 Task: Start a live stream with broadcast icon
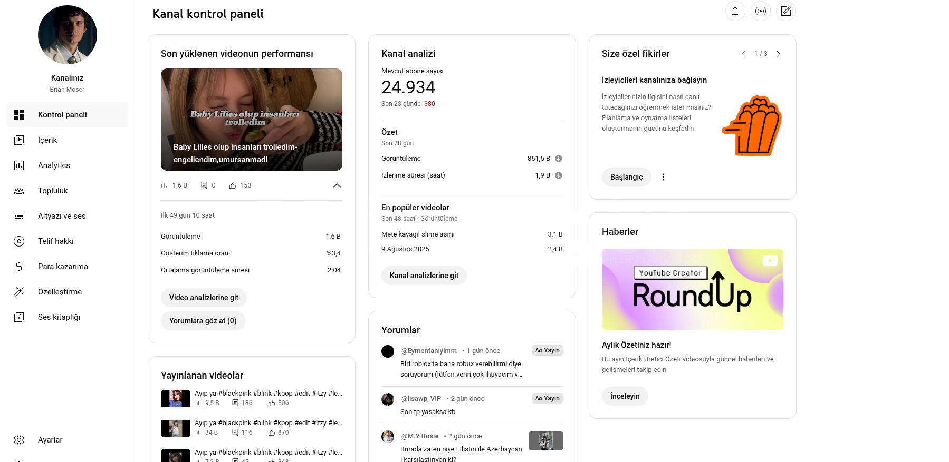(x=761, y=11)
